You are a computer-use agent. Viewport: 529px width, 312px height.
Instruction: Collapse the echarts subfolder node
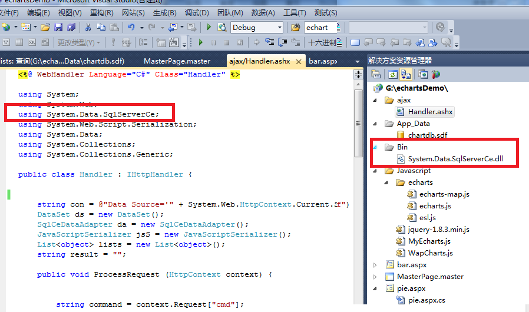[386, 183]
